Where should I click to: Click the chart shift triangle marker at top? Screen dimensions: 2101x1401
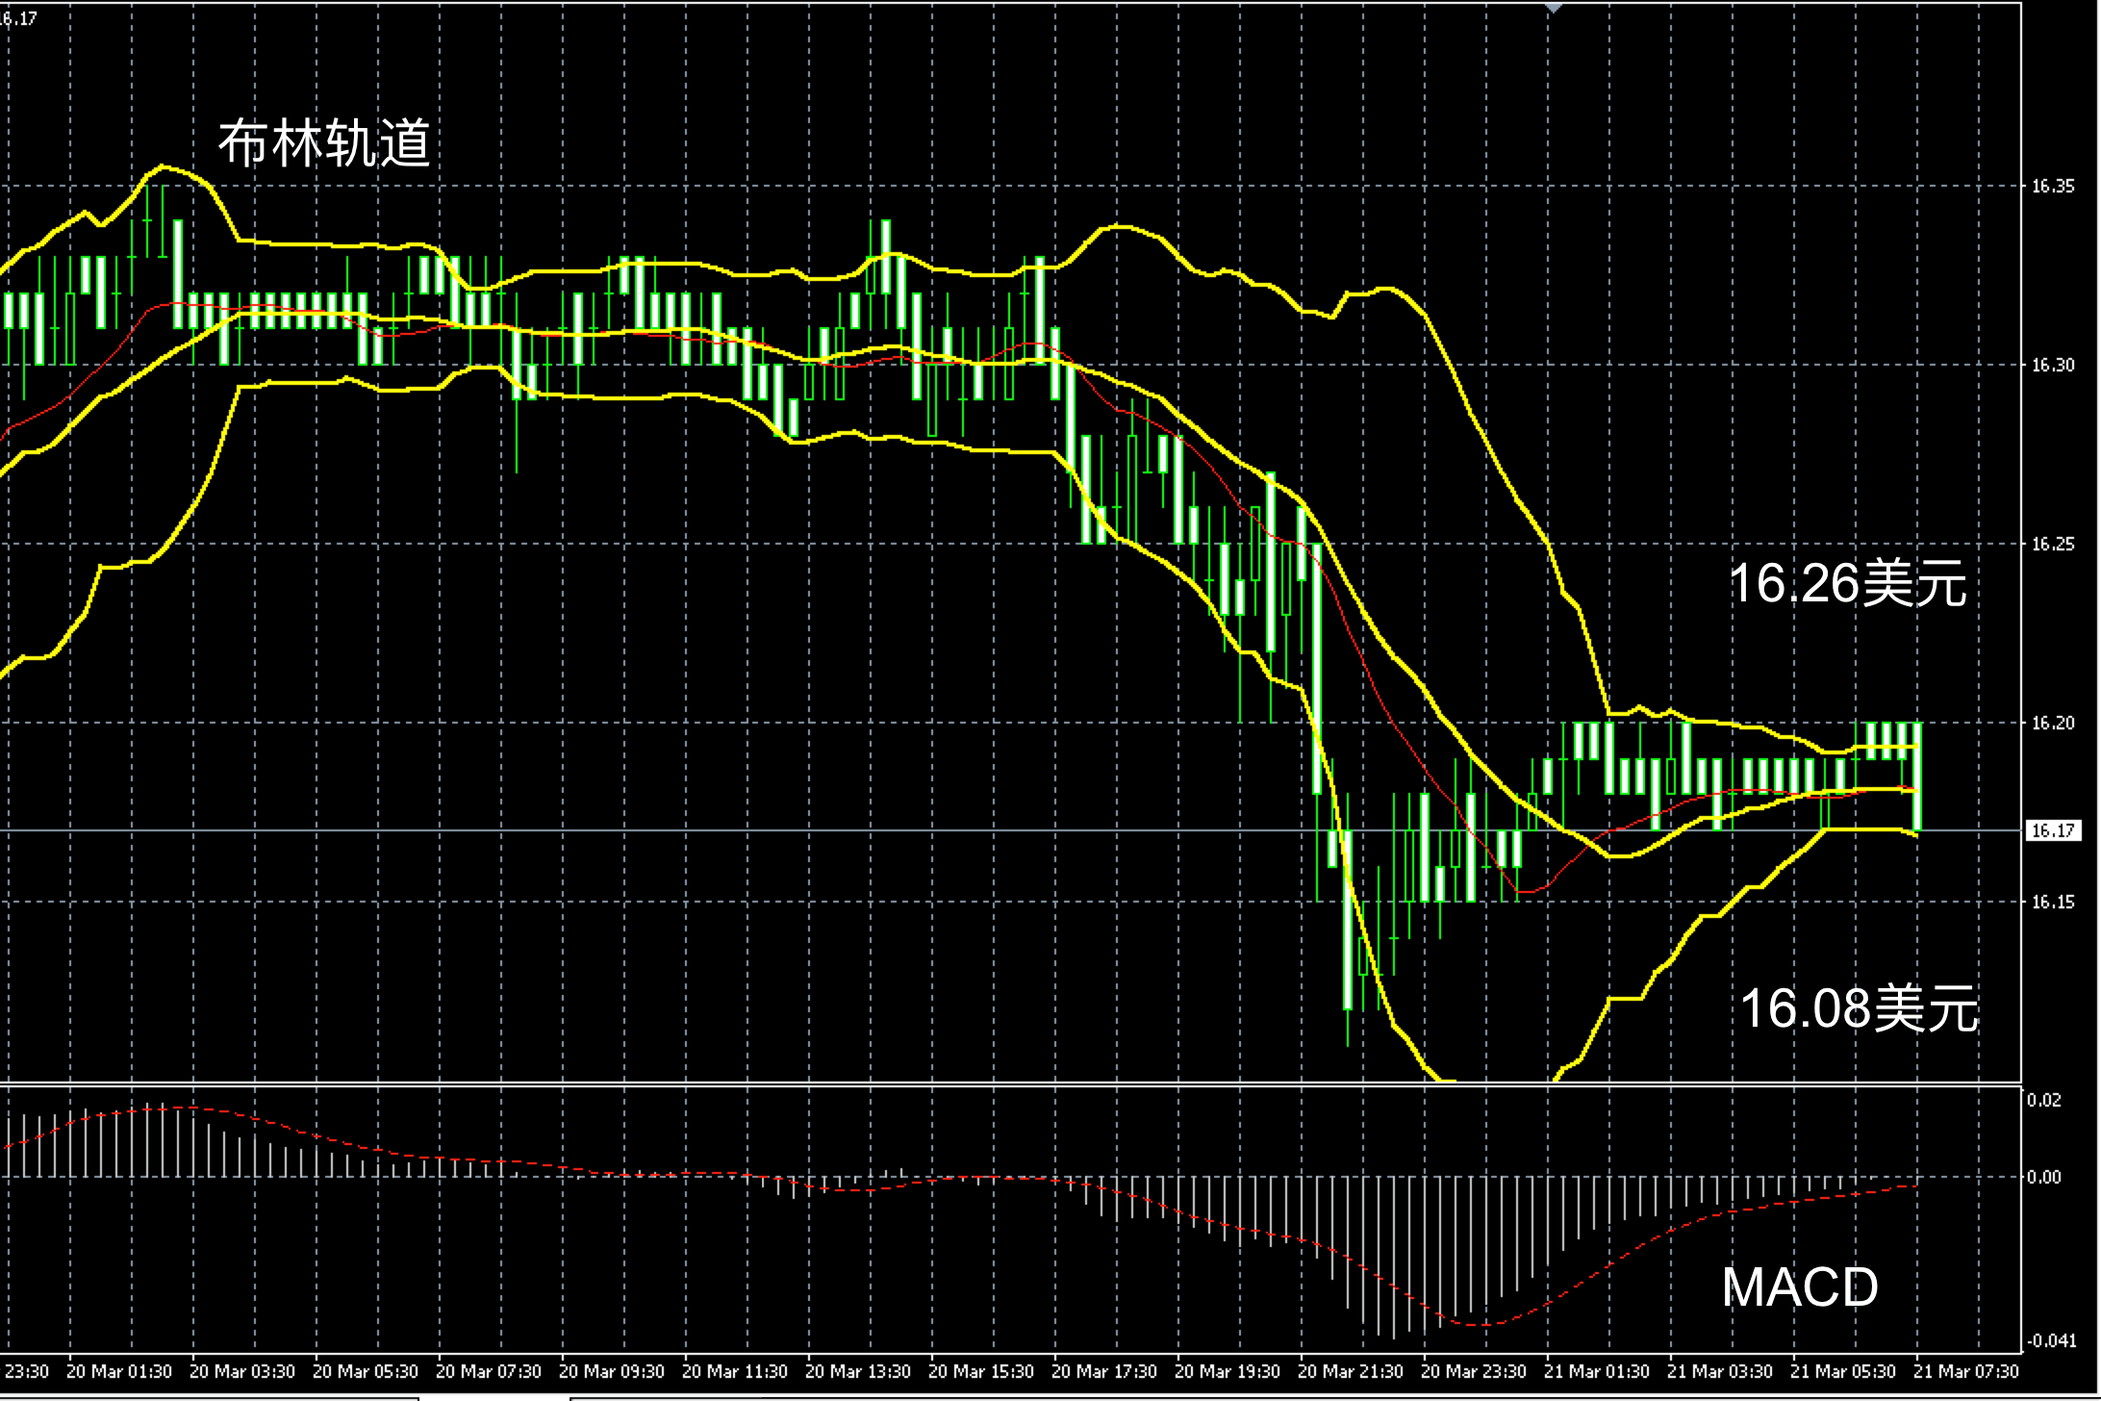coord(1554,8)
